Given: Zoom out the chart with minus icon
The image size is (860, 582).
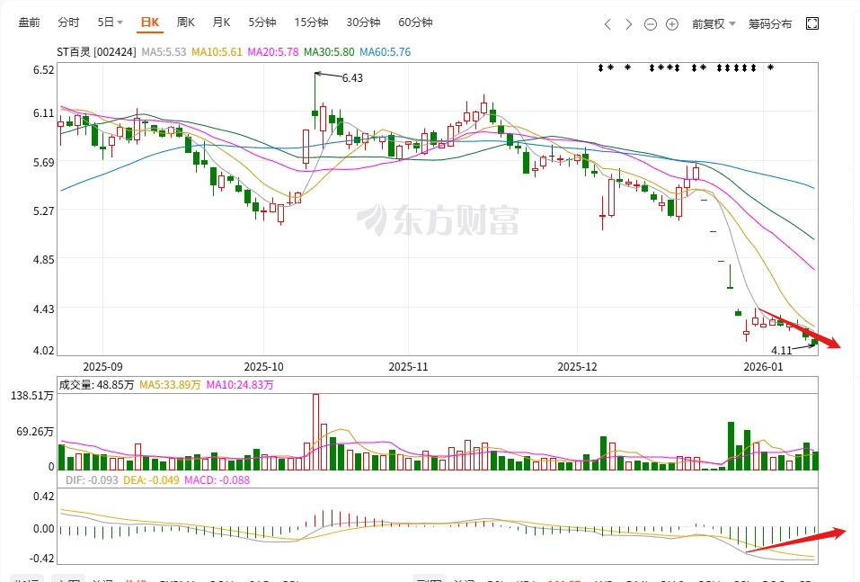Looking at the screenshot, I should pos(651,24).
